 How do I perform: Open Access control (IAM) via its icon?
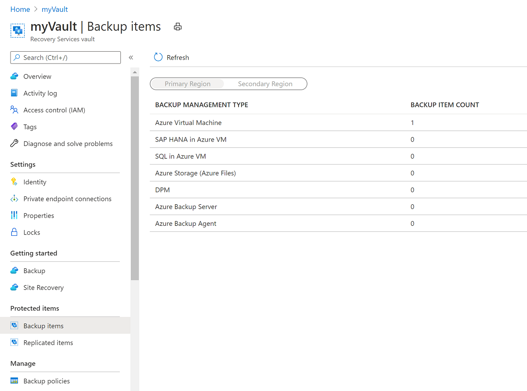click(x=14, y=110)
